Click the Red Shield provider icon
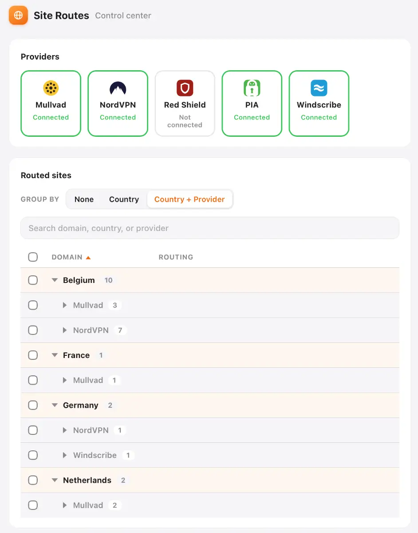The image size is (418, 533). pyautogui.click(x=185, y=88)
